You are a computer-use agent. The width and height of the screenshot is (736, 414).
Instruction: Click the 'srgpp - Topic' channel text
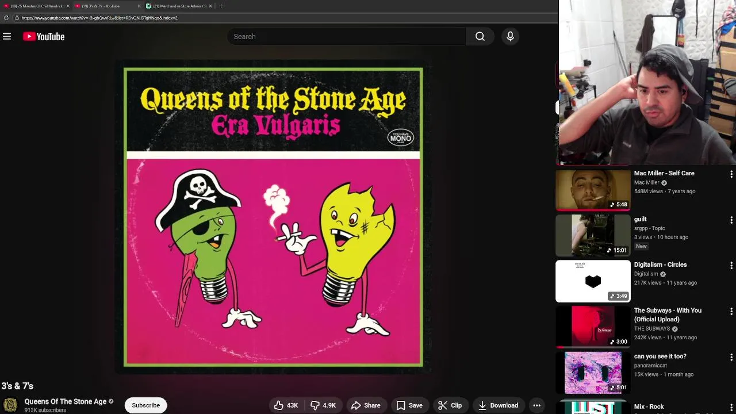pyautogui.click(x=649, y=228)
